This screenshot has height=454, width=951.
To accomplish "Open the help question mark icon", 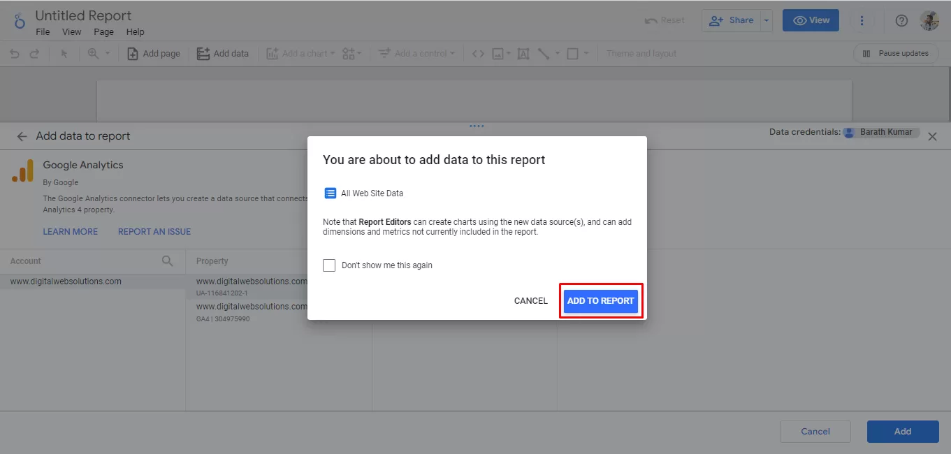I will pyautogui.click(x=901, y=21).
